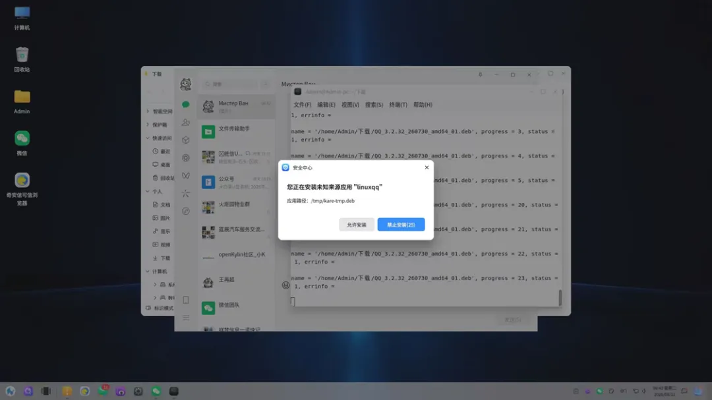The width and height of the screenshot is (712, 400).
Task: Open the WeChat Moments aperture icon
Action: point(186,157)
